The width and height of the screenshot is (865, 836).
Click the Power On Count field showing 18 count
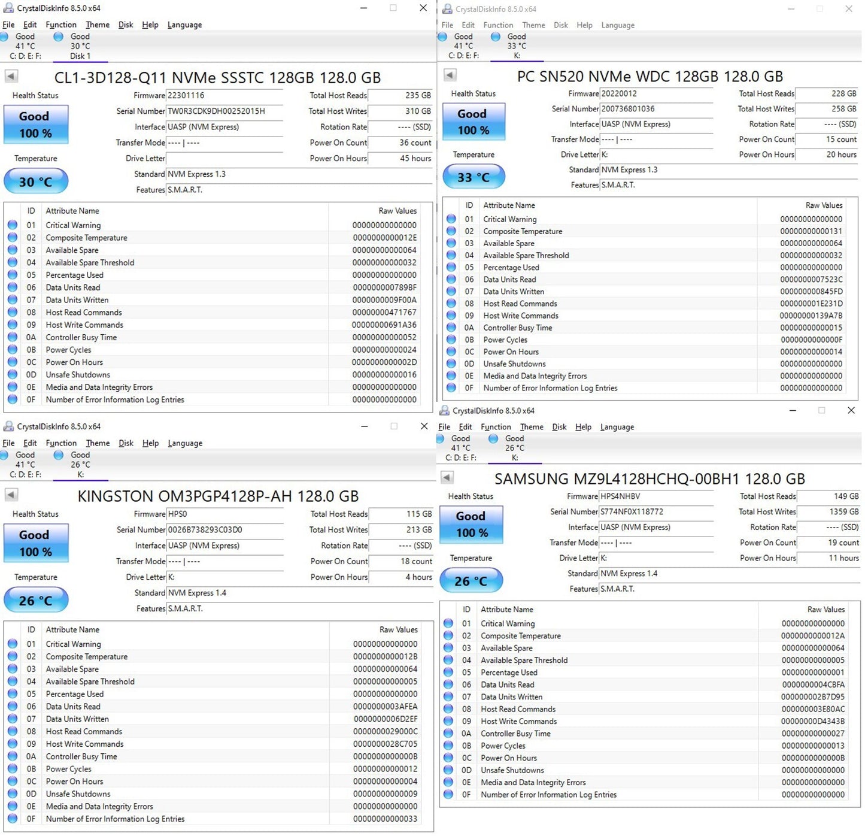pos(400,561)
